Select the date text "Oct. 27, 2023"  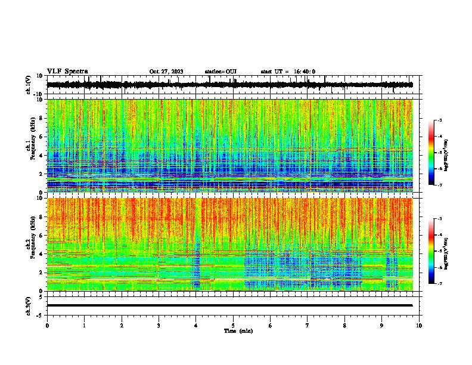coord(166,72)
